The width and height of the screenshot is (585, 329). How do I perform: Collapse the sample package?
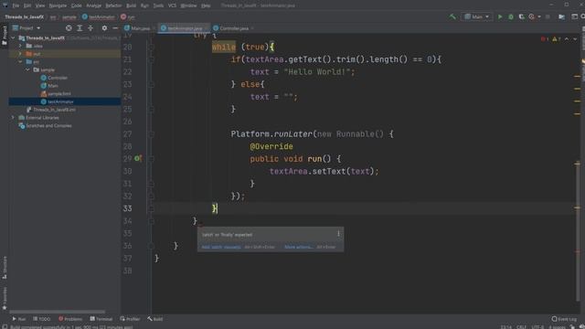point(27,69)
